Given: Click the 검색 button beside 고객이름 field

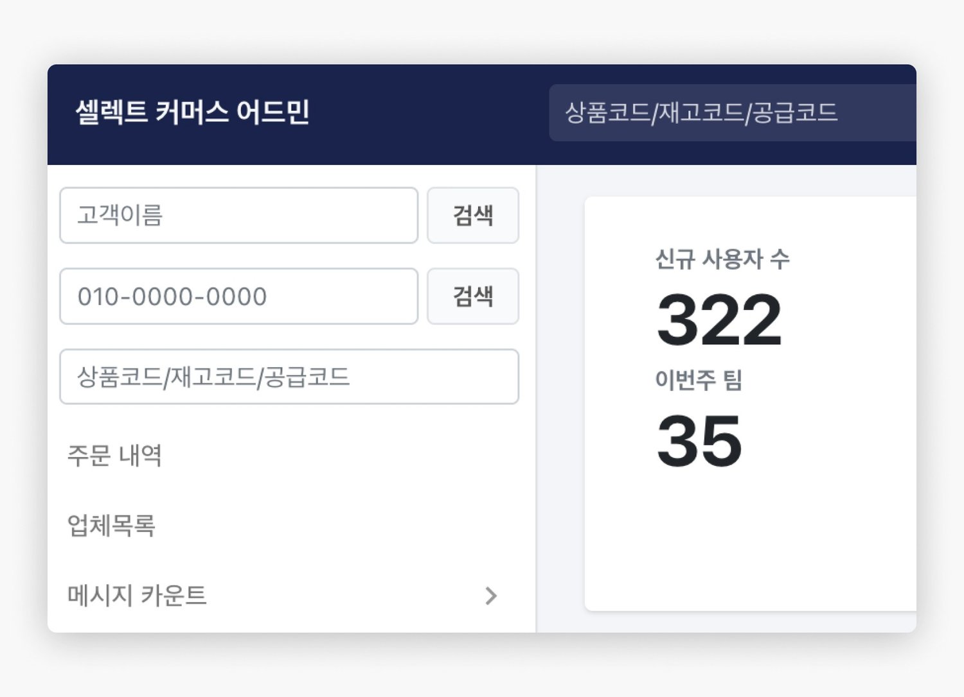Looking at the screenshot, I should tap(473, 216).
